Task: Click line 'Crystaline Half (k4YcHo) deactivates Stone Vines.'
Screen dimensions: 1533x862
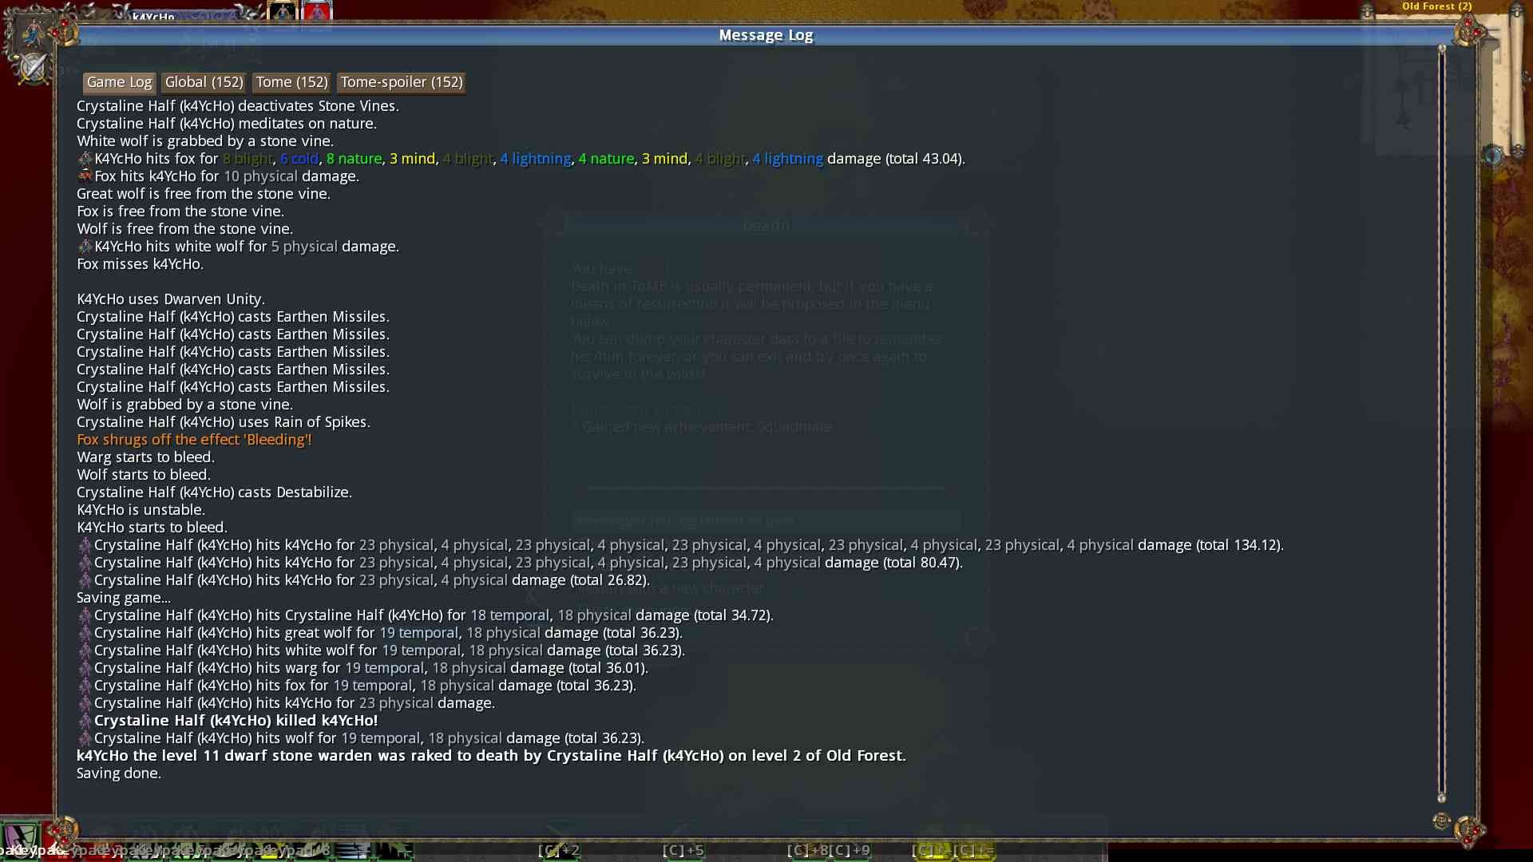Action: [x=238, y=106]
